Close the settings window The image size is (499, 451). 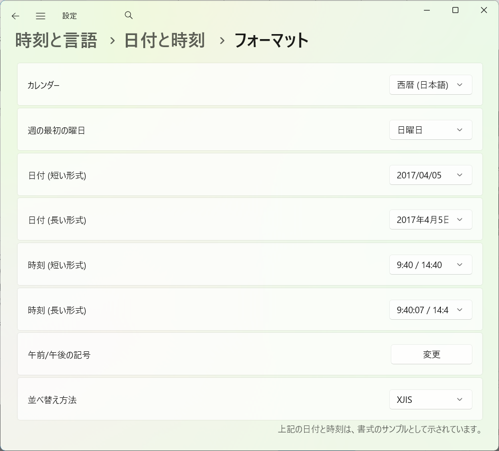tap(484, 10)
